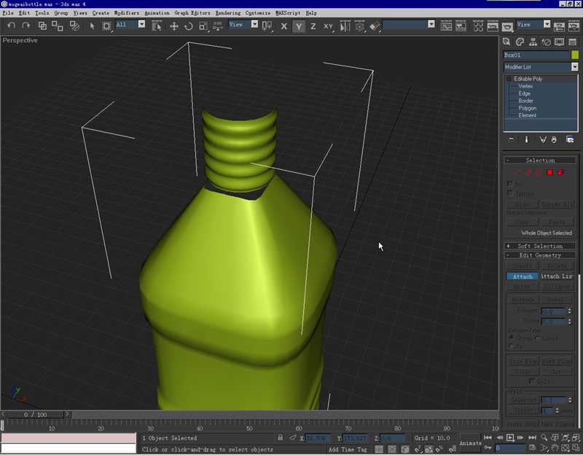Restrict transform to X axis
This screenshot has height=456, width=583.
tap(284, 26)
